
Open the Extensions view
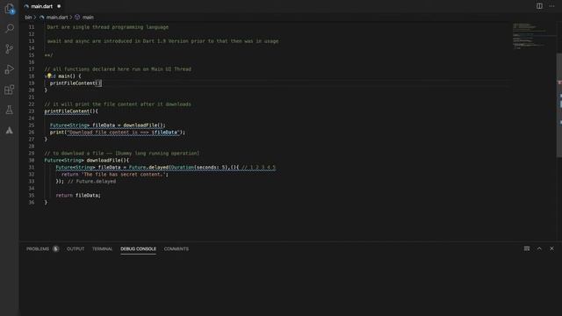point(10,90)
